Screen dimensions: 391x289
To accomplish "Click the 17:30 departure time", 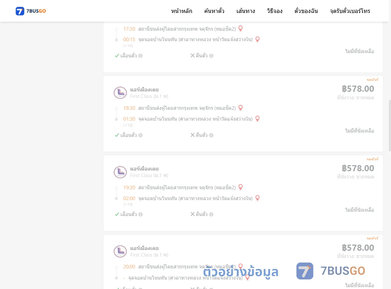I will click(x=129, y=29).
